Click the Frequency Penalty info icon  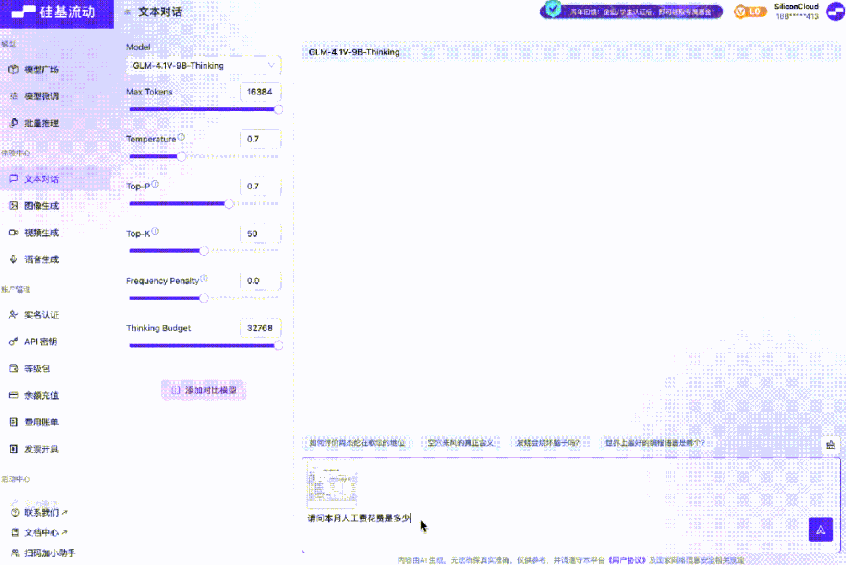tap(204, 279)
